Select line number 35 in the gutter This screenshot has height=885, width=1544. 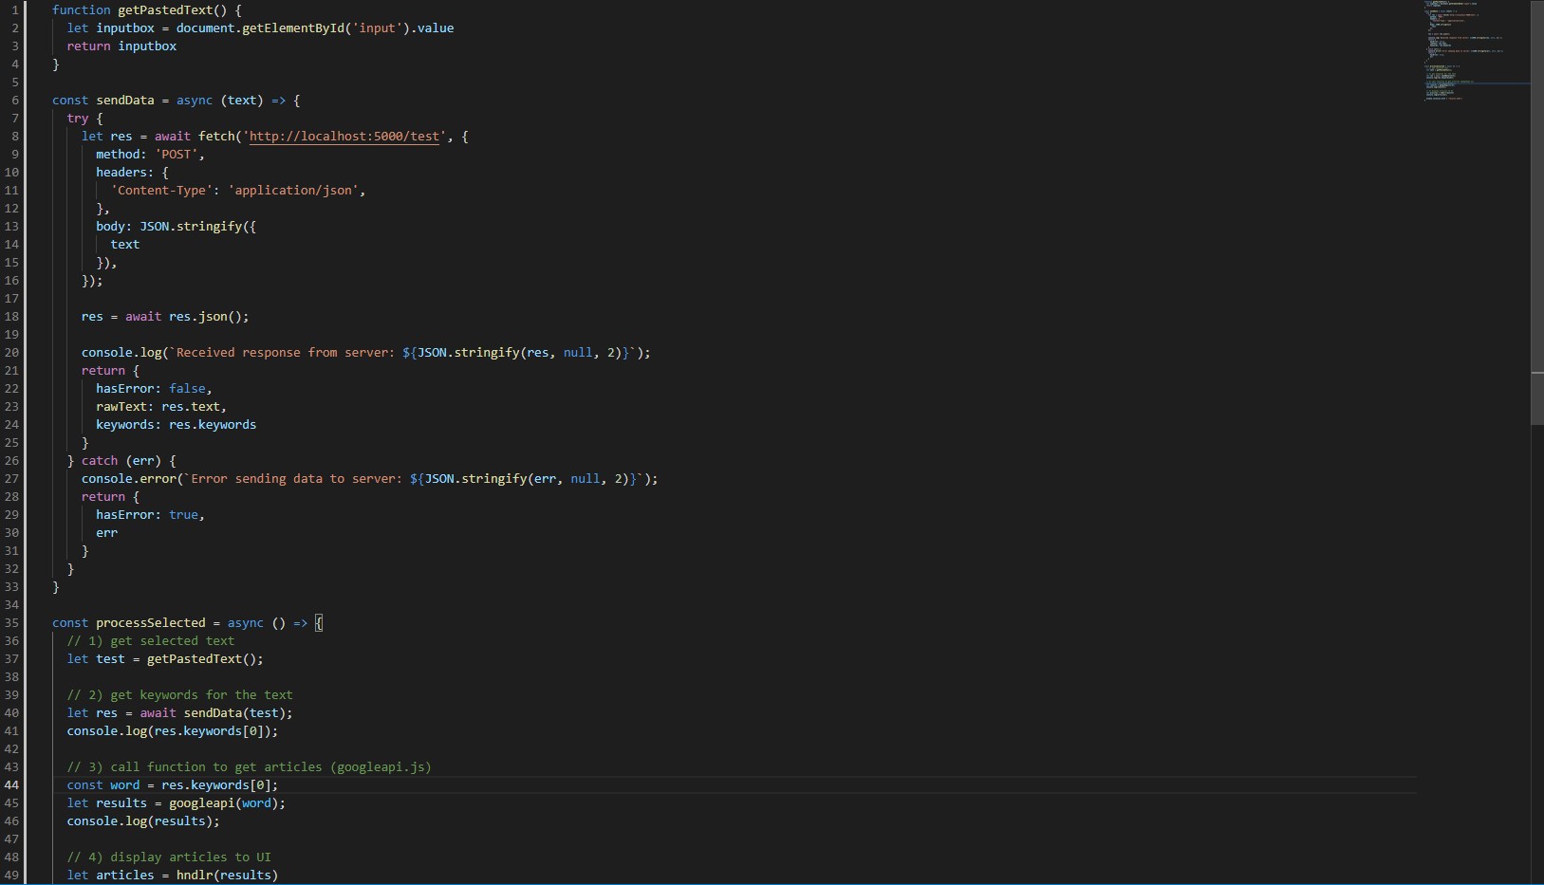pyautogui.click(x=11, y=623)
